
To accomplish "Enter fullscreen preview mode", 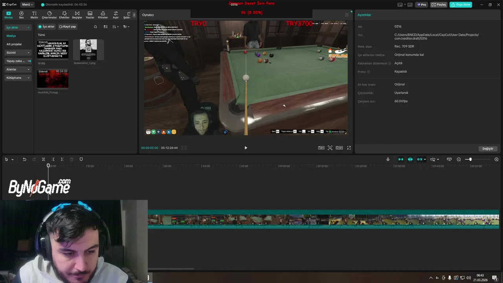I will (349, 148).
